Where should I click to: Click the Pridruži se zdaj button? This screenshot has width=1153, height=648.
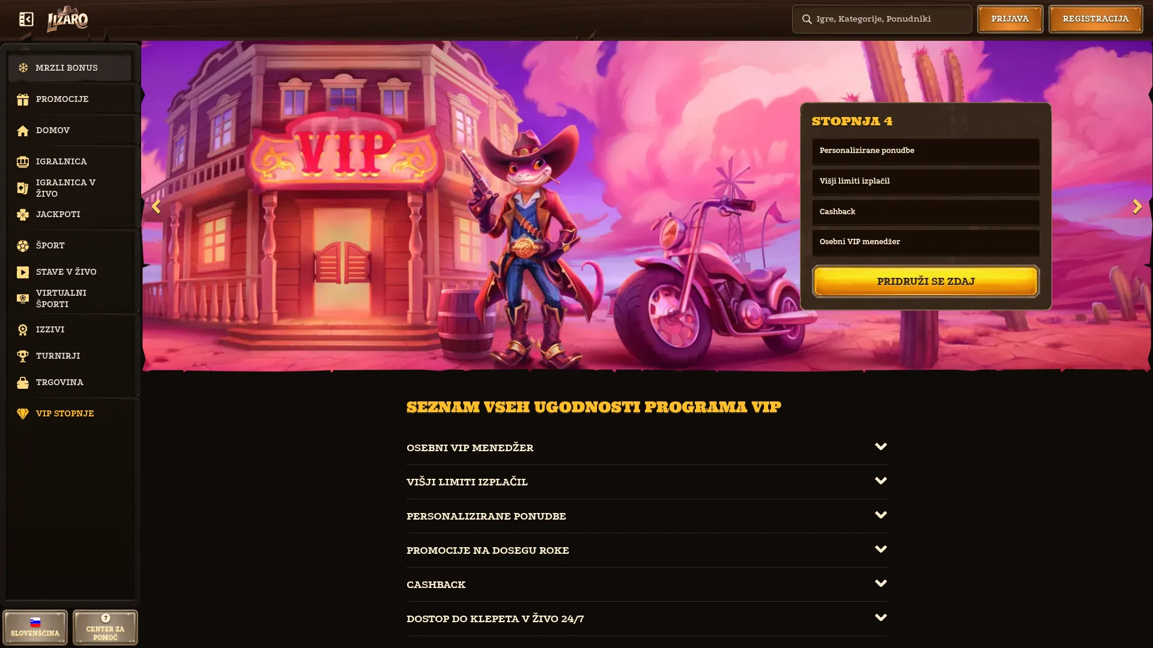(925, 281)
